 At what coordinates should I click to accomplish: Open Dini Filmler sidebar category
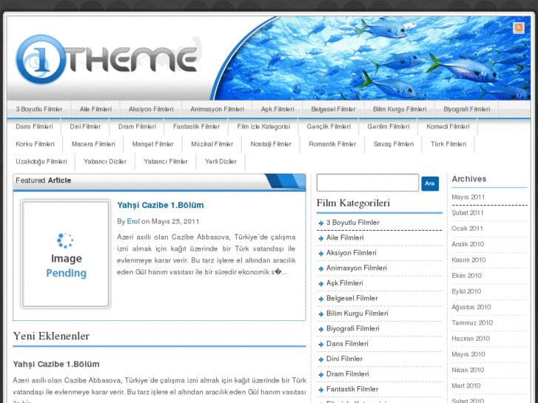(345, 359)
